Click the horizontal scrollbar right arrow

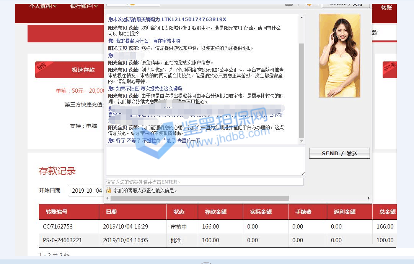click(369, 198)
